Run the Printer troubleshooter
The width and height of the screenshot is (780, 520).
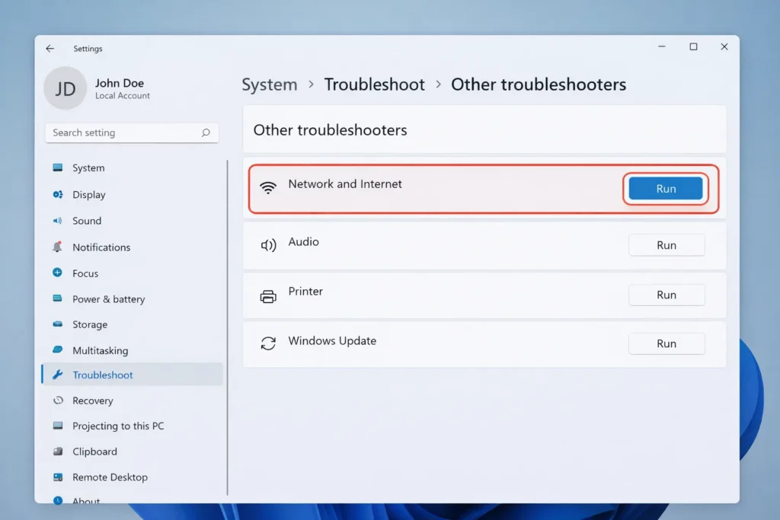666,294
